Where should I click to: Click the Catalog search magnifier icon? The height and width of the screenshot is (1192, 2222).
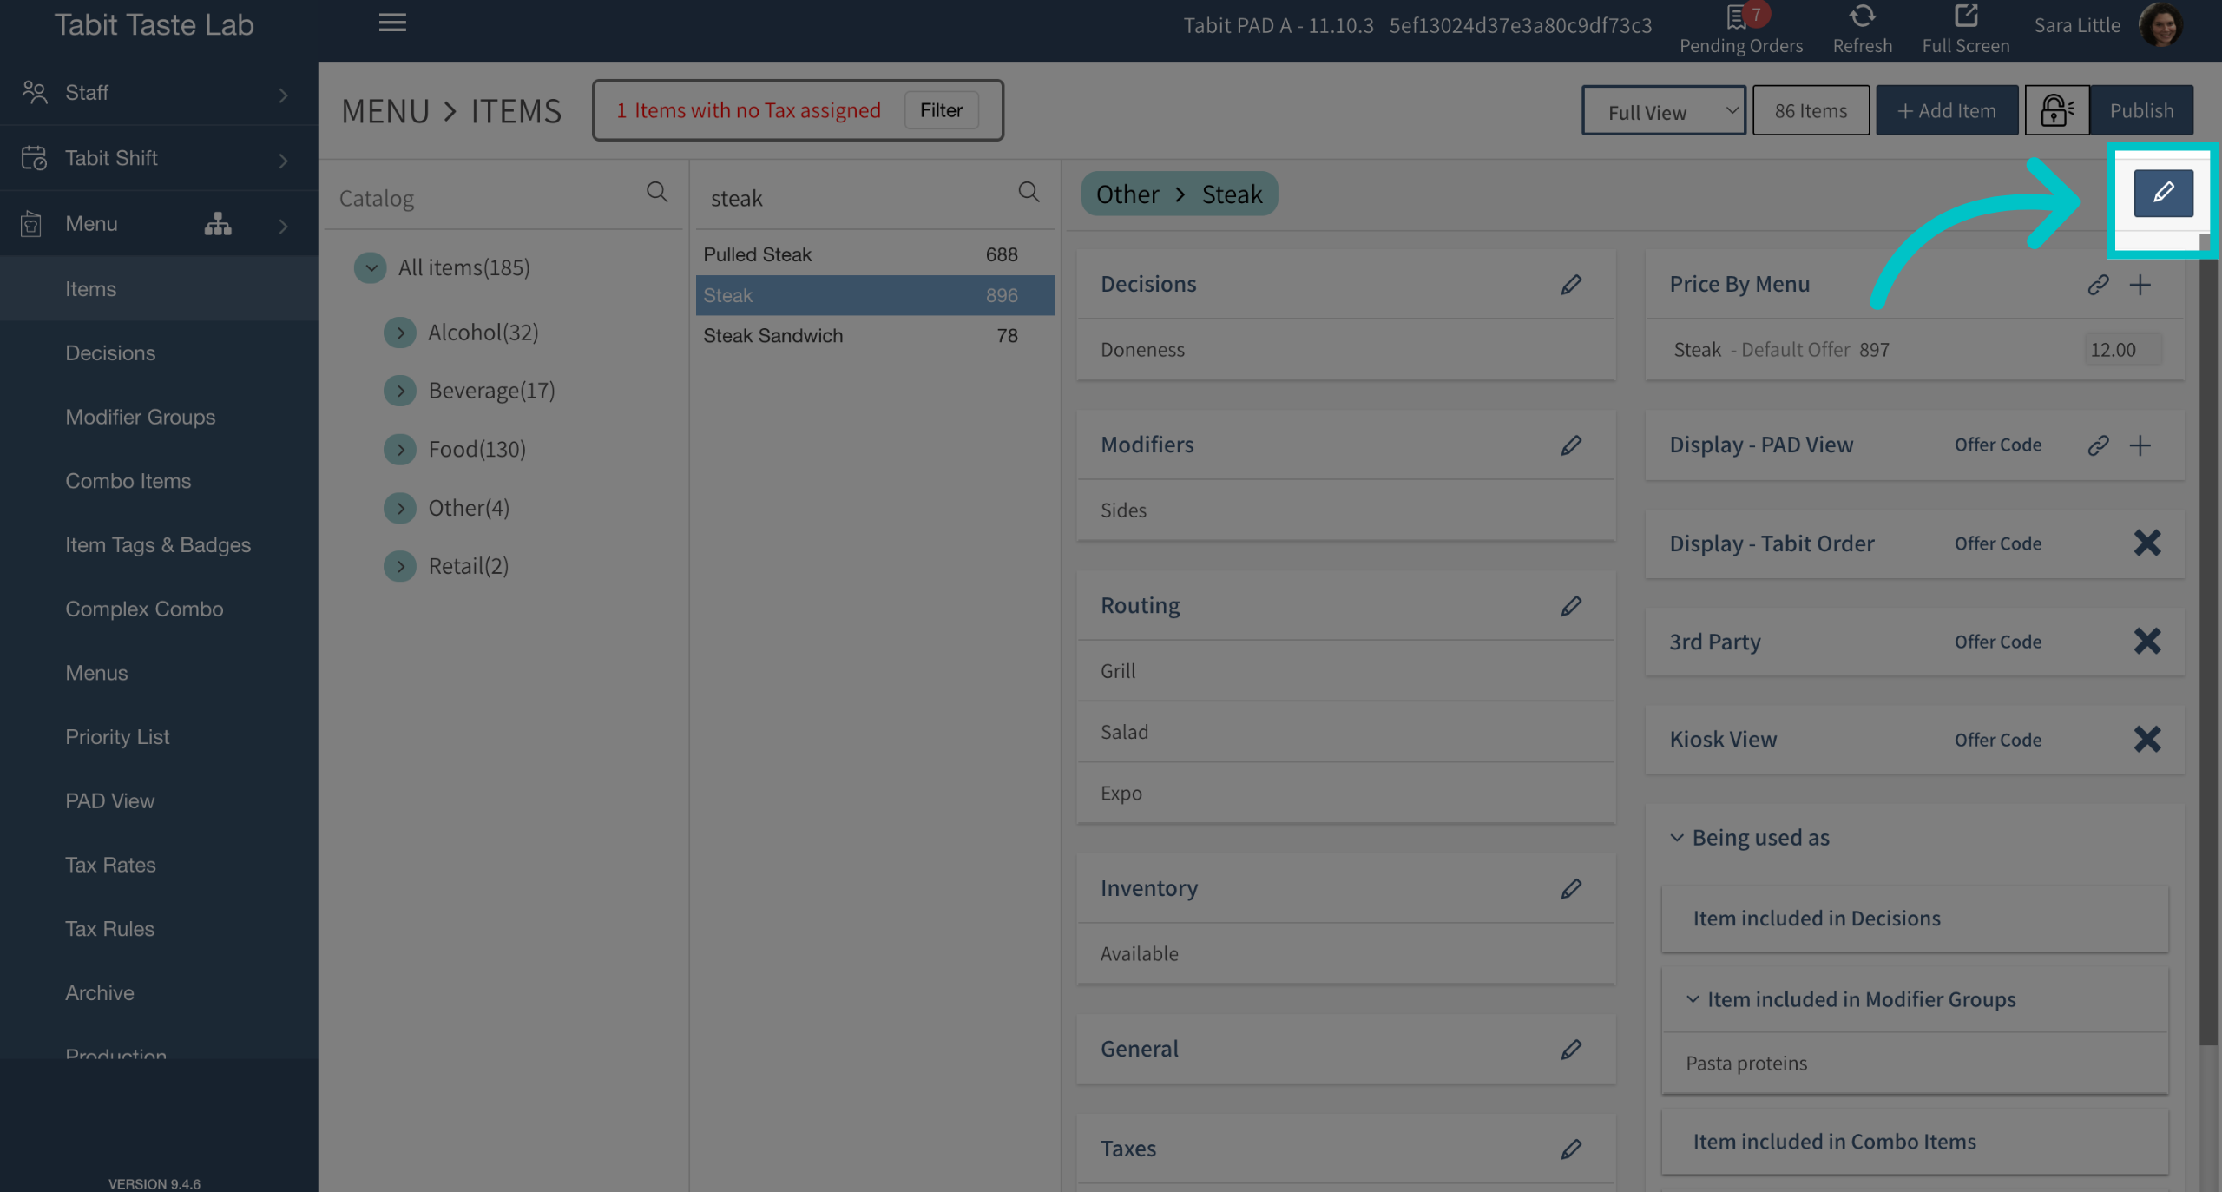[x=657, y=192]
